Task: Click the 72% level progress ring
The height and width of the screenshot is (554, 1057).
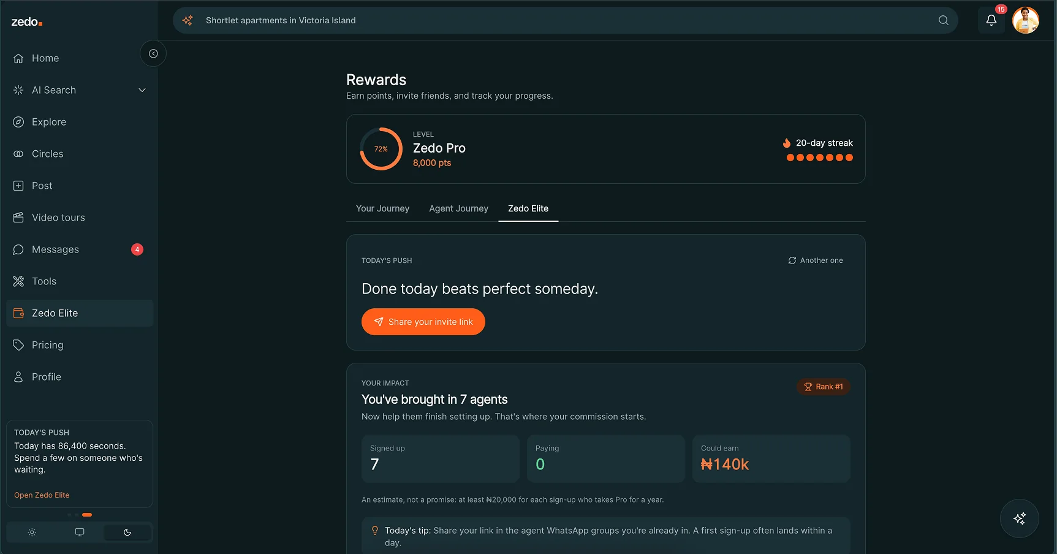Action: 381,149
